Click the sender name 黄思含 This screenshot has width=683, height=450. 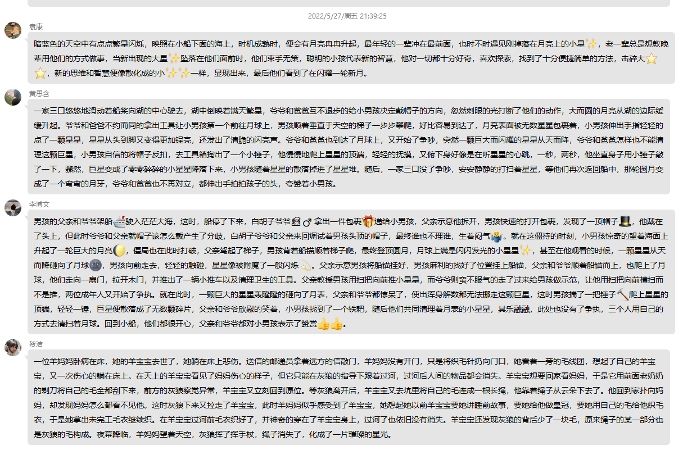click(39, 93)
